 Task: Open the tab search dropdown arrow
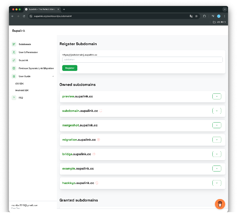coord(225,9)
